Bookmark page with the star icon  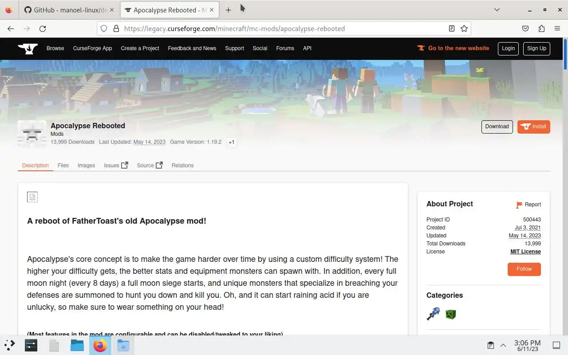(x=464, y=28)
